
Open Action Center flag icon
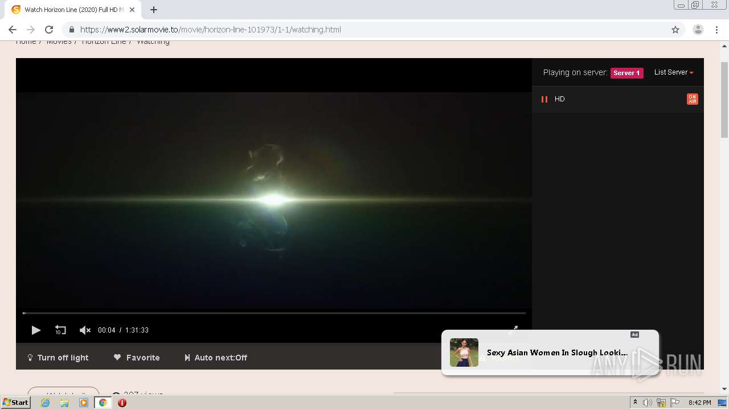[x=675, y=403]
